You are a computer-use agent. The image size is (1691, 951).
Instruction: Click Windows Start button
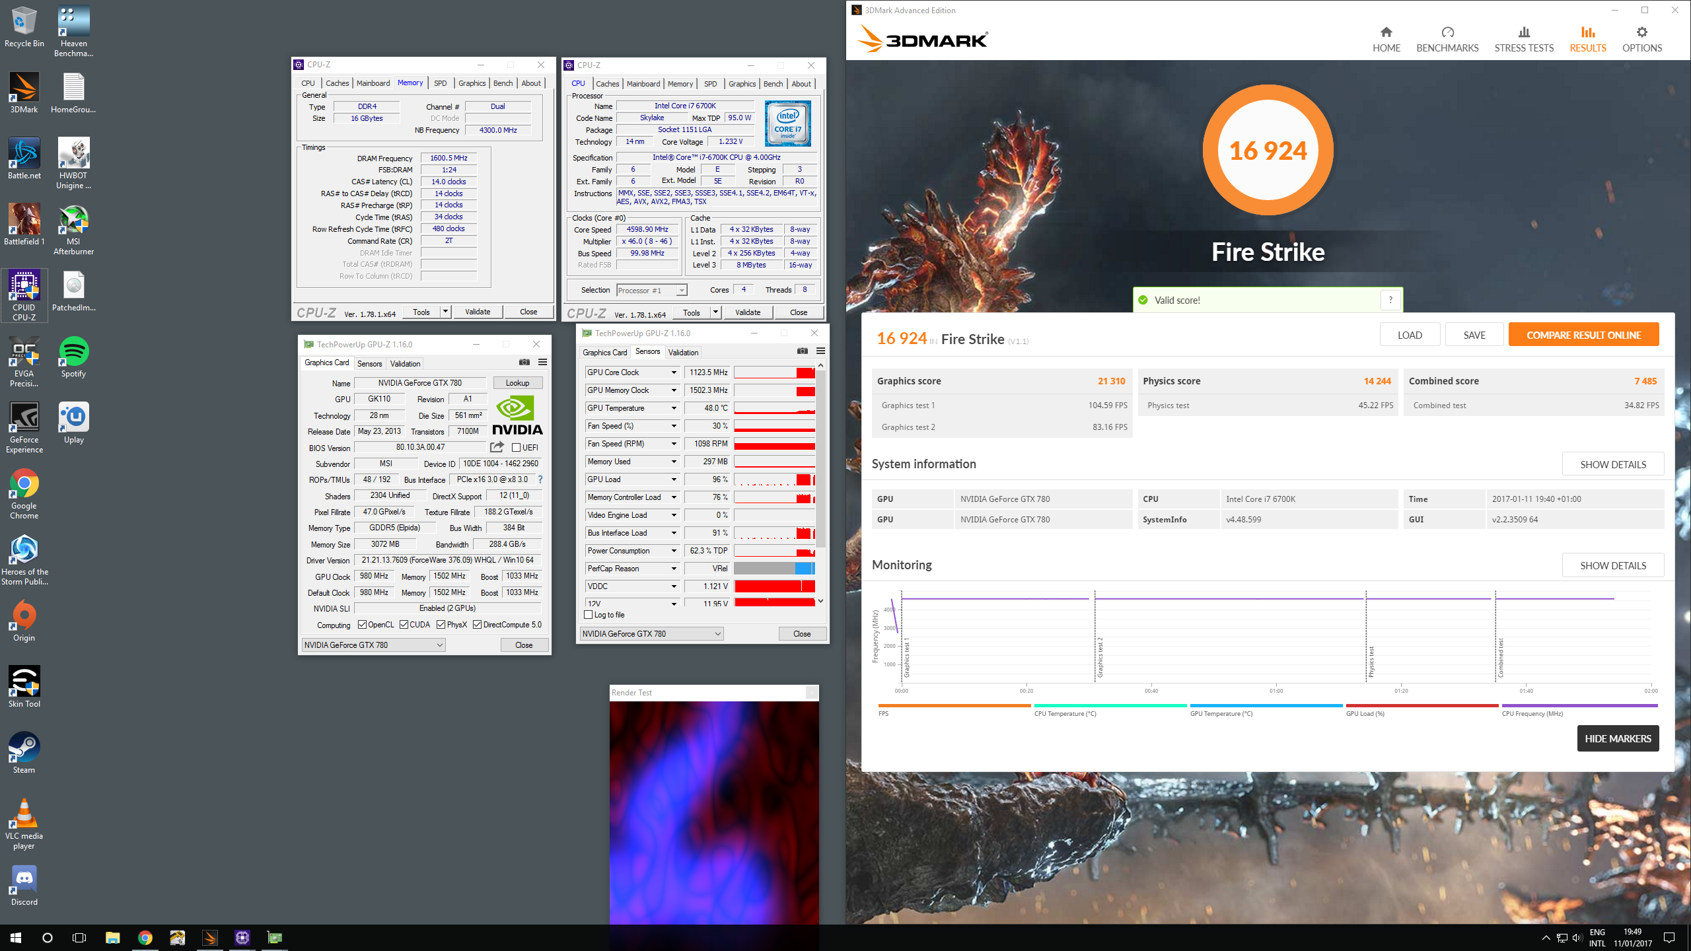(16, 937)
